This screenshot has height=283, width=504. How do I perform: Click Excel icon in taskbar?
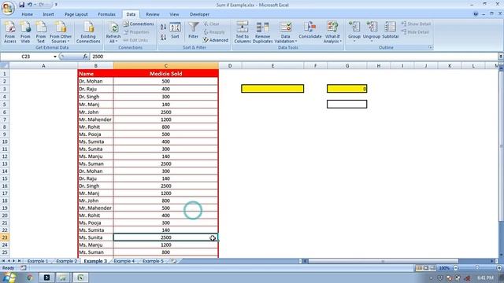[80, 277]
